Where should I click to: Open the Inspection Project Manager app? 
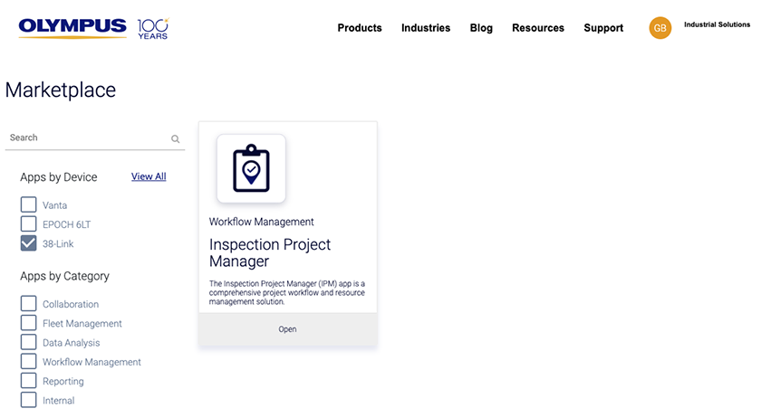tap(287, 329)
